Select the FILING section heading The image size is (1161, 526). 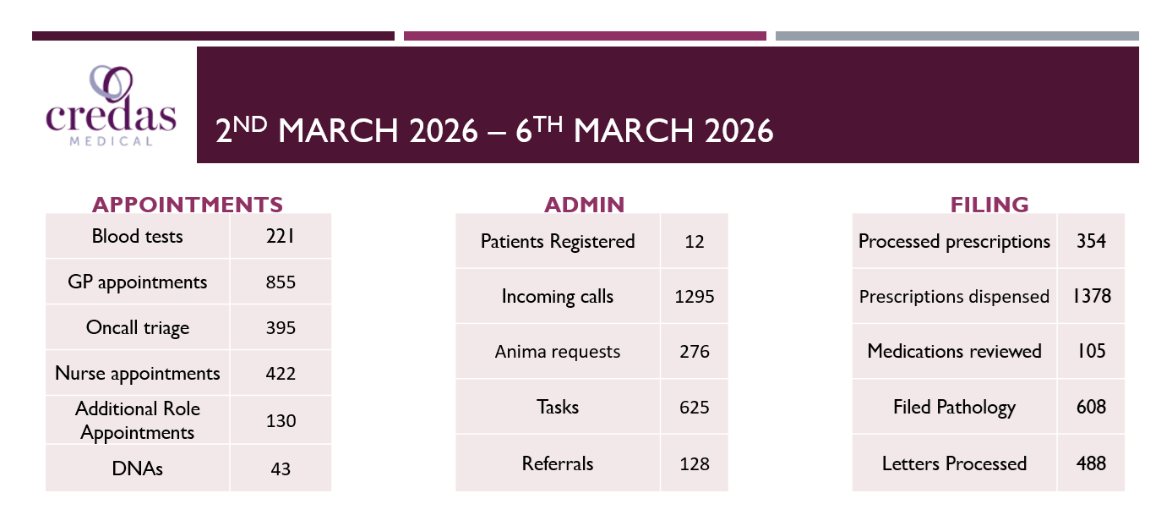click(989, 205)
